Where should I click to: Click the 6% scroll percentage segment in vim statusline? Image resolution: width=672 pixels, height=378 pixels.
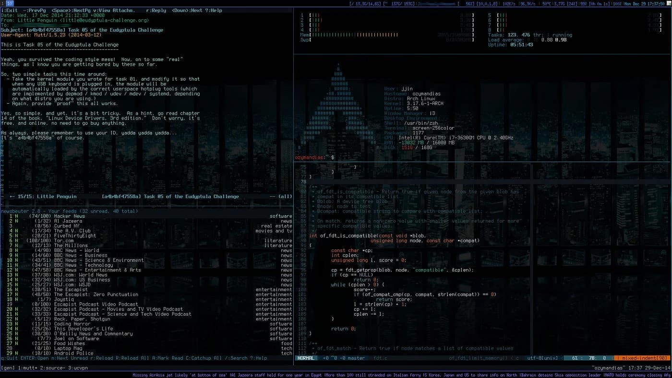[x=576, y=357]
